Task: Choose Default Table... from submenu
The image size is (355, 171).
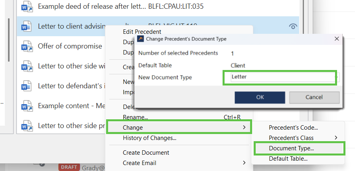Action: (x=288, y=159)
